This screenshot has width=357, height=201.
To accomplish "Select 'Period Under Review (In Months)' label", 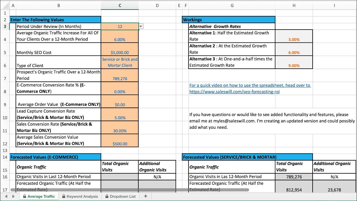I will pyautogui.click(x=59, y=27).
